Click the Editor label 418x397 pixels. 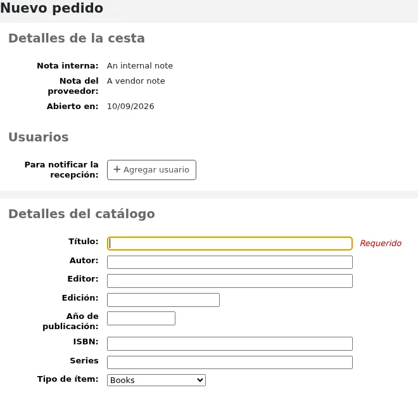pyautogui.click(x=83, y=279)
